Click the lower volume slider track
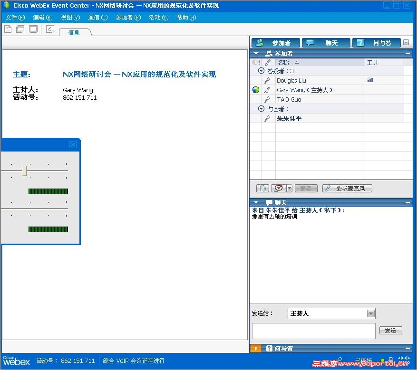The image size is (417, 370). click(35, 209)
